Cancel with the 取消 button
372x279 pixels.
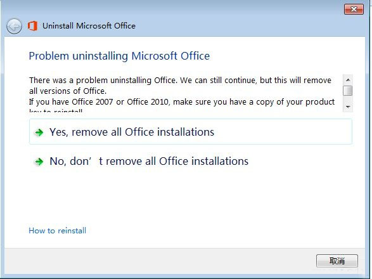pyautogui.click(x=337, y=261)
